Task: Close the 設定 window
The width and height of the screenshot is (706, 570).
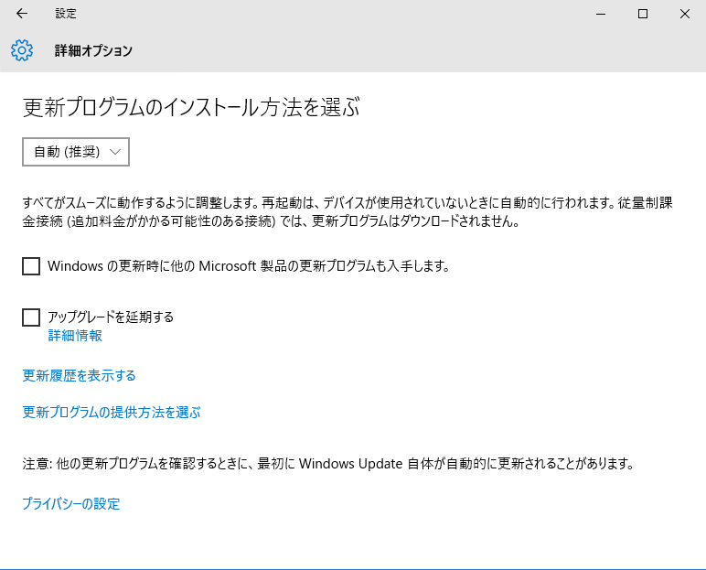Action: [x=685, y=14]
